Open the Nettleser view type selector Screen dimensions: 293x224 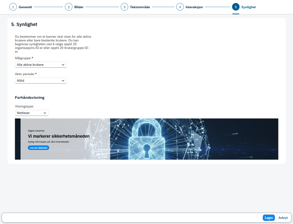pyautogui.click(x=32, y=113)
